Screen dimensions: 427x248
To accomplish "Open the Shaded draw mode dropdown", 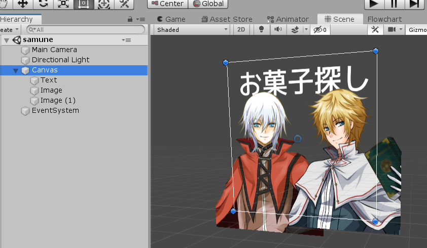I will tap(192, 30).
